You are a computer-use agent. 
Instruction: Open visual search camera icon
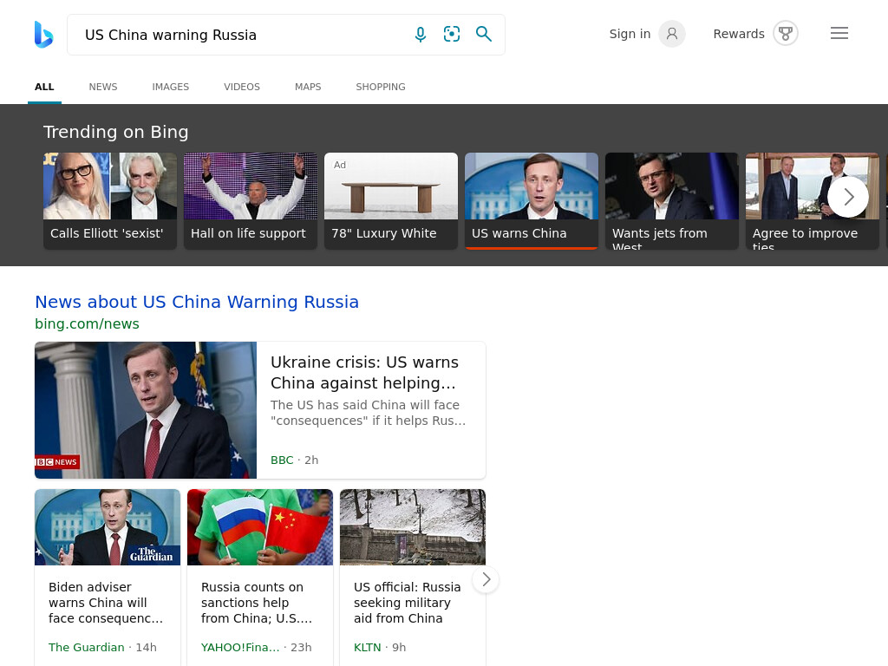coord(451,34)
